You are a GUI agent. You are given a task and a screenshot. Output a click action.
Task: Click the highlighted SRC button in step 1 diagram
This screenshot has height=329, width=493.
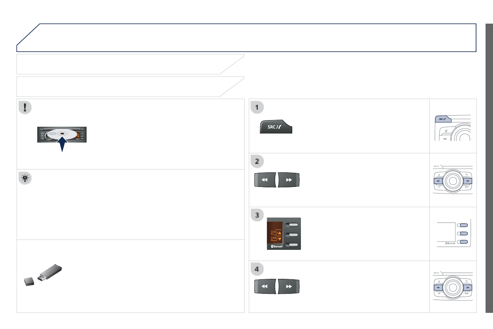[x=442, y=119]
